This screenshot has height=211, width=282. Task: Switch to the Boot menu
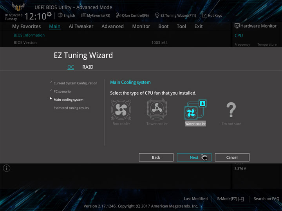[163, 27]
